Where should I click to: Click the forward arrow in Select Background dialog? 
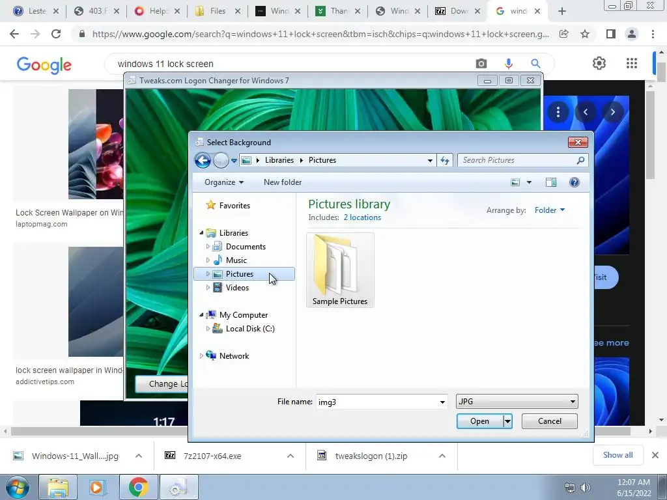(x=221, y=160)
